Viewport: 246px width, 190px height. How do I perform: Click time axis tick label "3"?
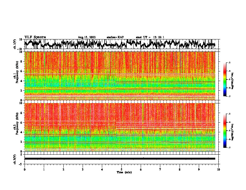click(83, 170)
